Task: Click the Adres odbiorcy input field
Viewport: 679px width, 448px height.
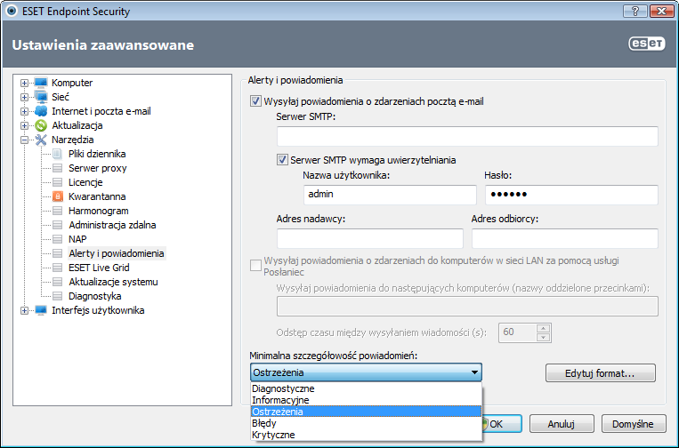Action: (x=565, y=238)
